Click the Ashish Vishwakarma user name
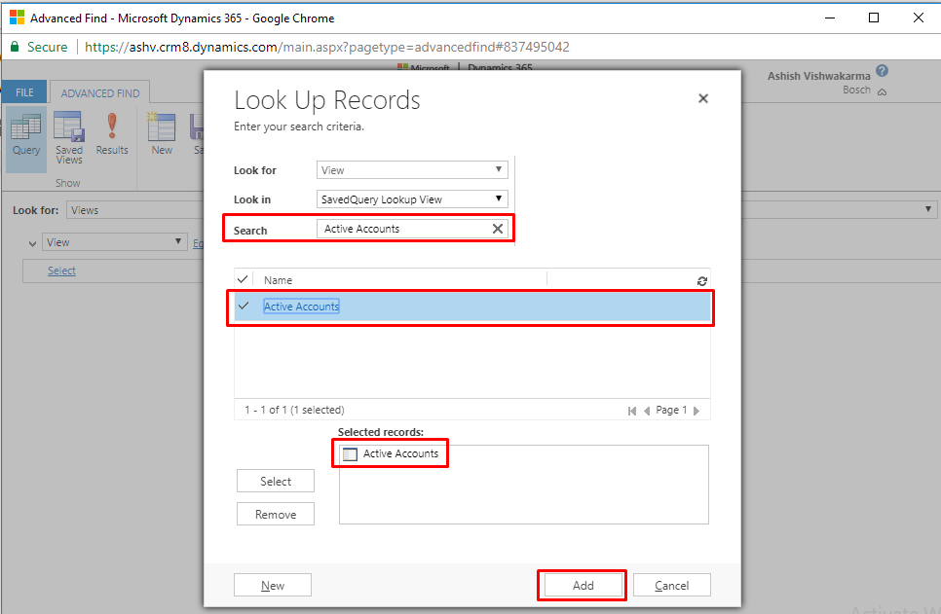 coord(818,76)
